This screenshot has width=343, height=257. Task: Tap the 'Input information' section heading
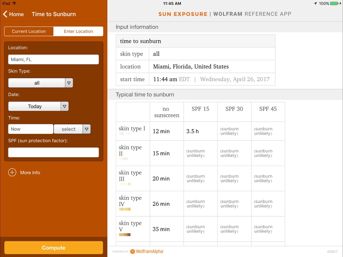(x=137, y=27)
